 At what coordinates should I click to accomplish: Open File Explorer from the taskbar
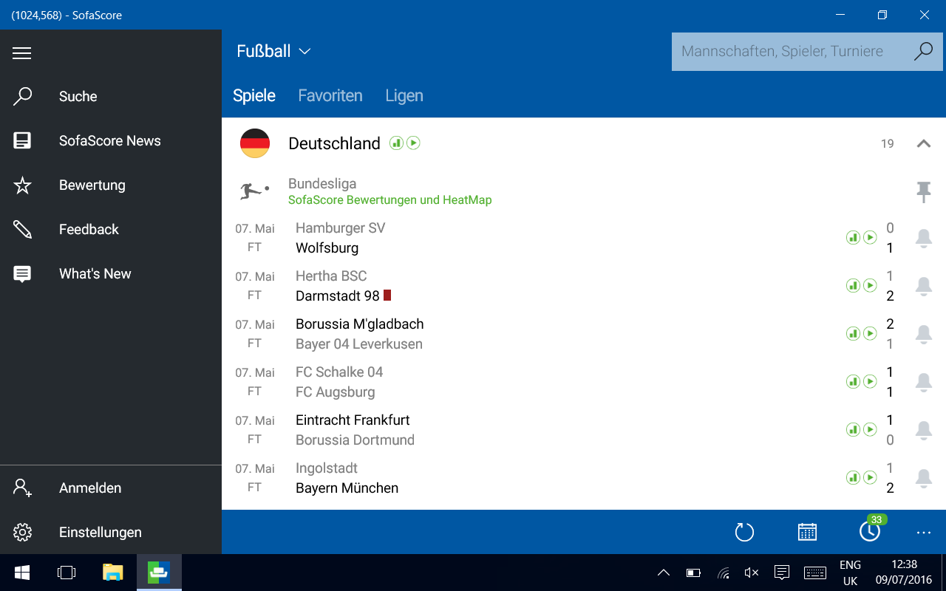pyautogui.click(x=112, y=573)
